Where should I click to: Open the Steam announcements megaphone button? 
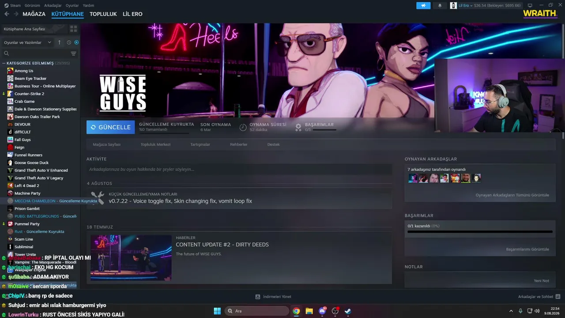point(423,5)
